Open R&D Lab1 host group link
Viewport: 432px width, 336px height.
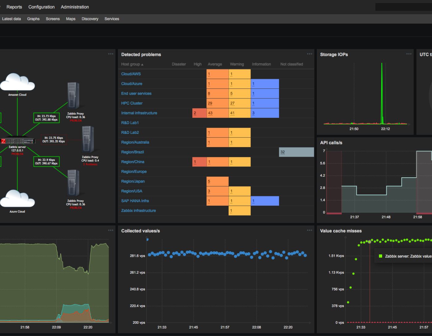[130, 123]
